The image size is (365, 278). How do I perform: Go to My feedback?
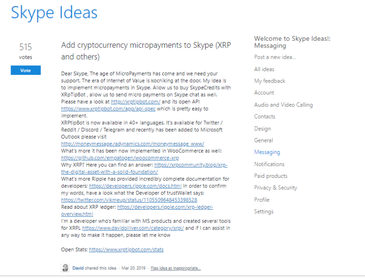pos(269,81)
